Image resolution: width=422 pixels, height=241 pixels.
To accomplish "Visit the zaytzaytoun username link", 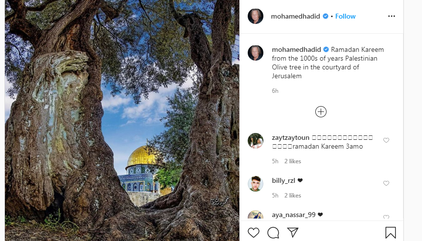I will pyautogui.click(x=290, y=137).
